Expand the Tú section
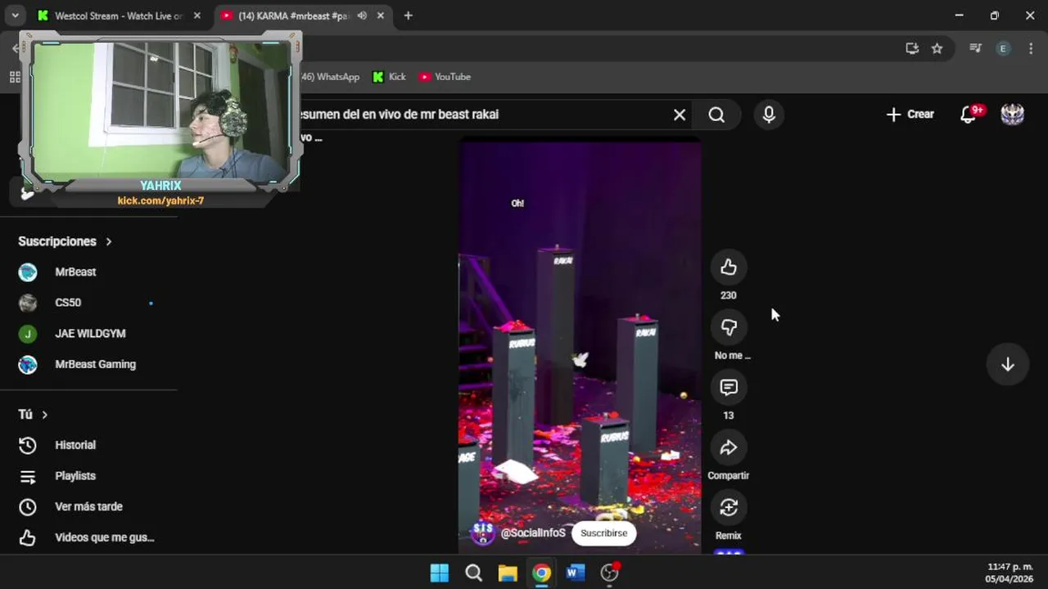 pos(33,415)
